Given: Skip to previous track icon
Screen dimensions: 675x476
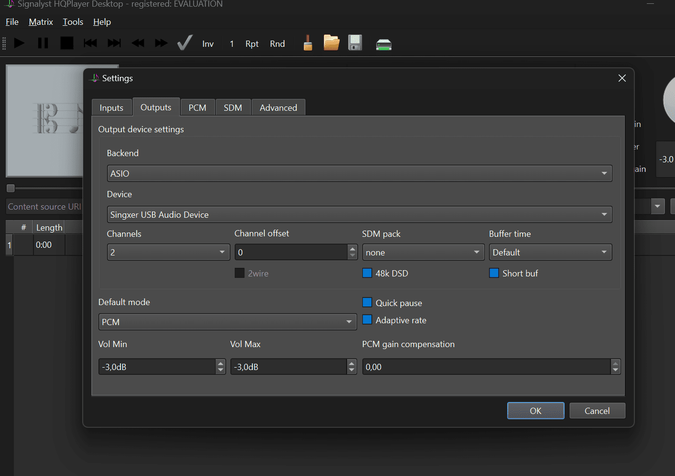Looking at the screenshot, I should 90,43.
